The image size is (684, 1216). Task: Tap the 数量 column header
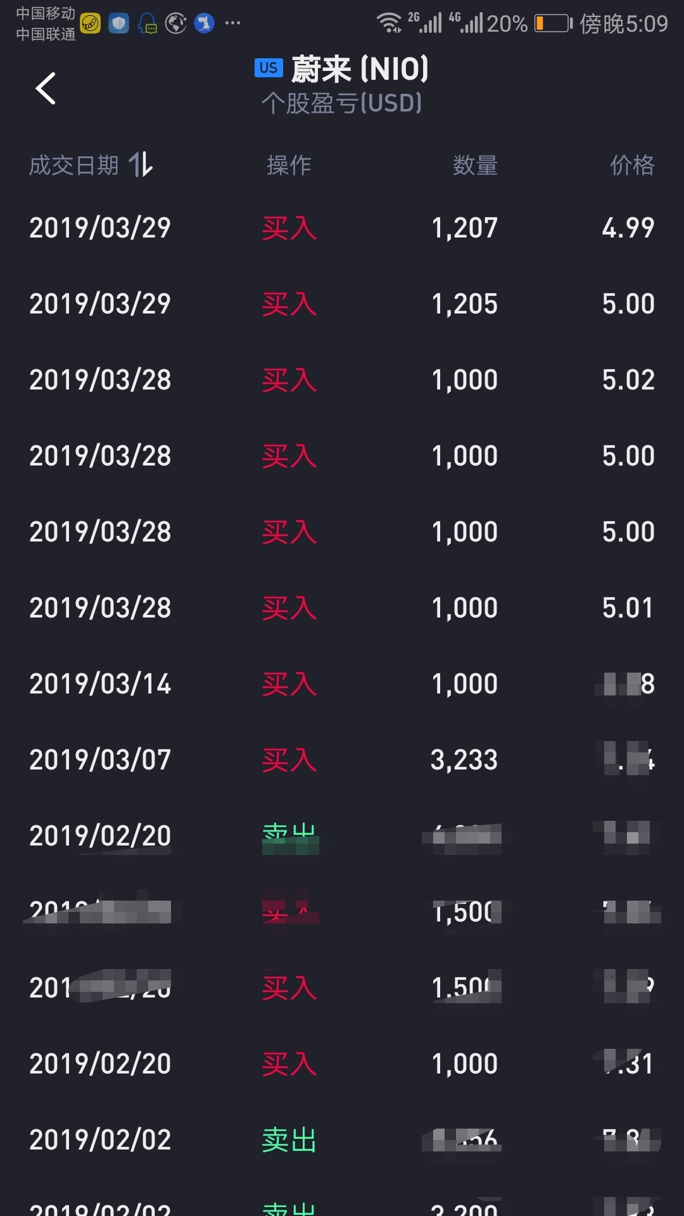pyautogui.click(x=475, y=165)
